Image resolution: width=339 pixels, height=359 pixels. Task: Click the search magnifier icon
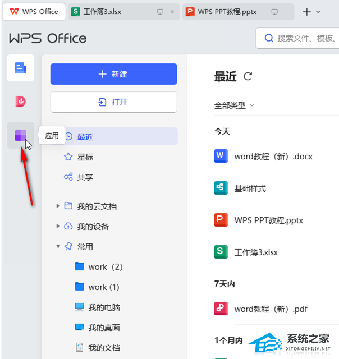[269, 38]
